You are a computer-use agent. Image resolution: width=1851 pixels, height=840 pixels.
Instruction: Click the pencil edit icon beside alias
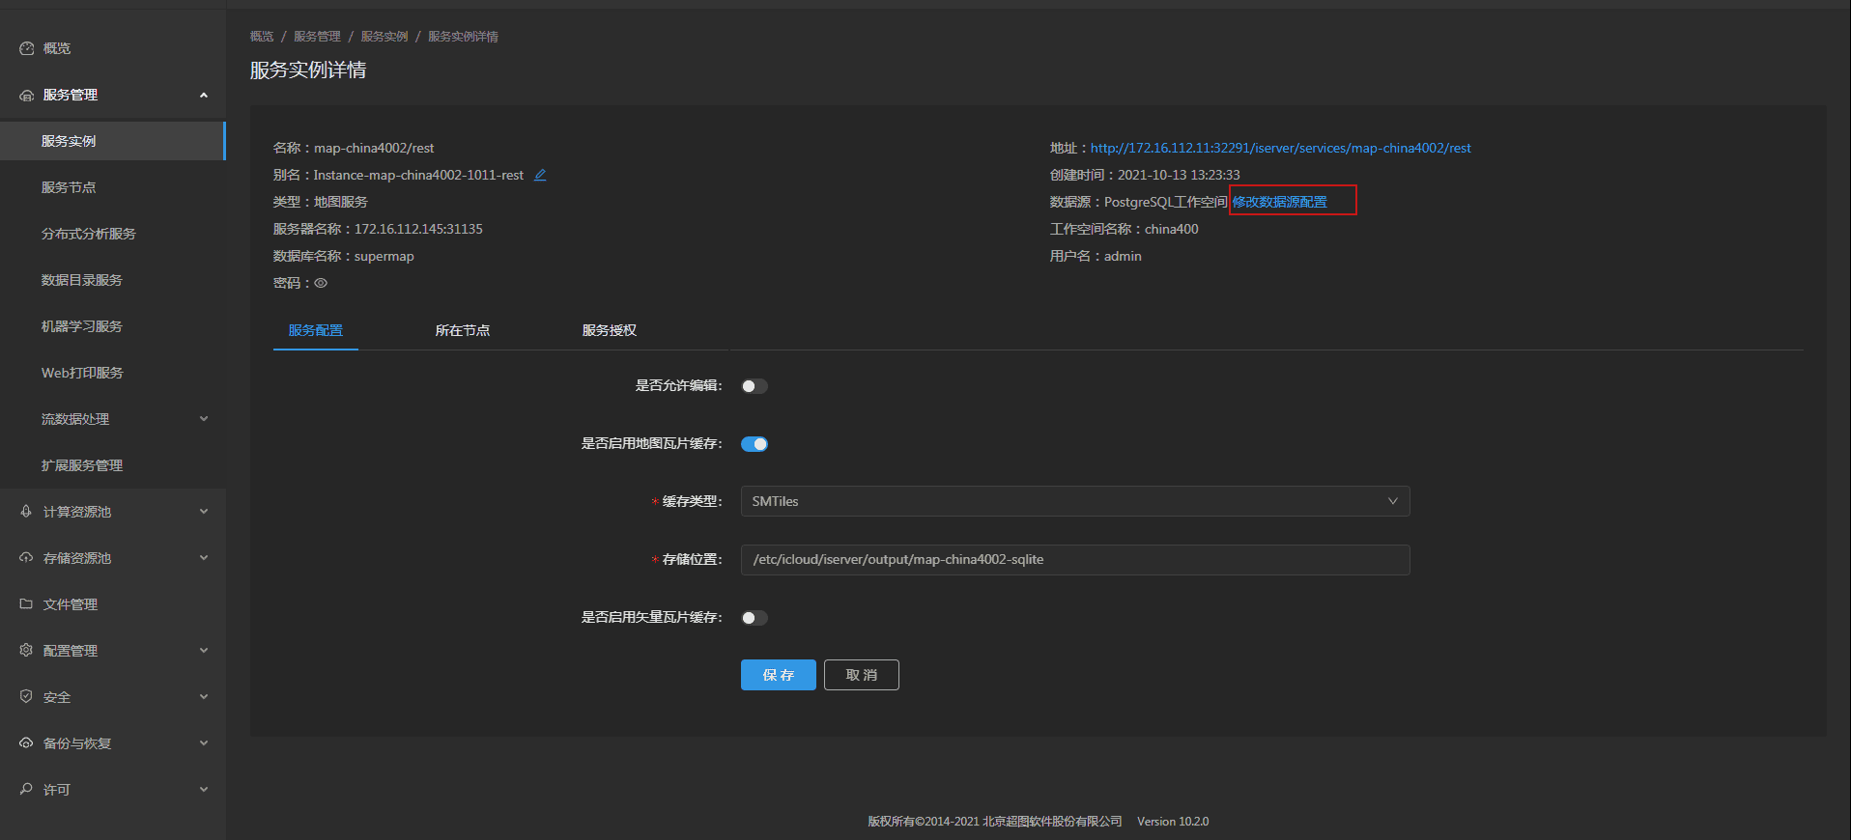[x=540, y=175]
